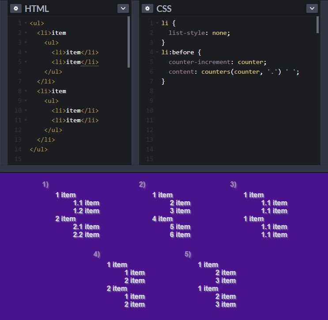The image size is (328, 320).
Task: Click closing </ul> tag on HTML line 12
Action: tap(53, 130)
